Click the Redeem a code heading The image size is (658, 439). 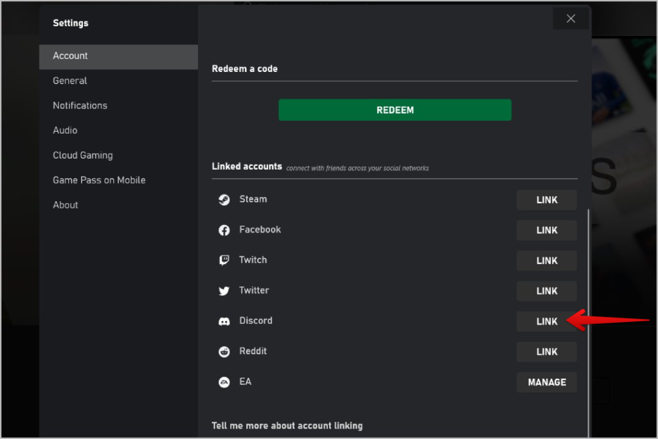245,69
